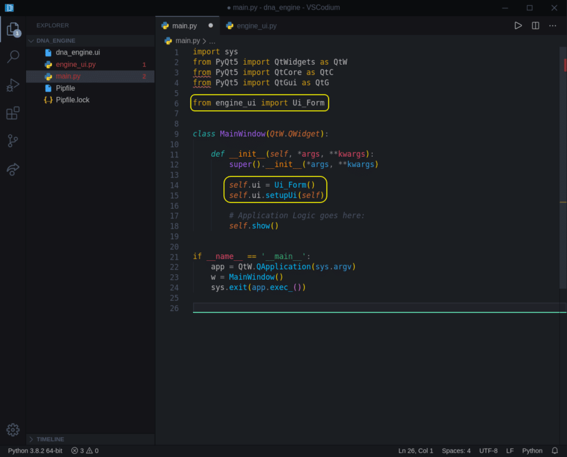Open engine_ui.py in the explorer
The width and height of the screenshot is (567, 457).
(90, 64)
